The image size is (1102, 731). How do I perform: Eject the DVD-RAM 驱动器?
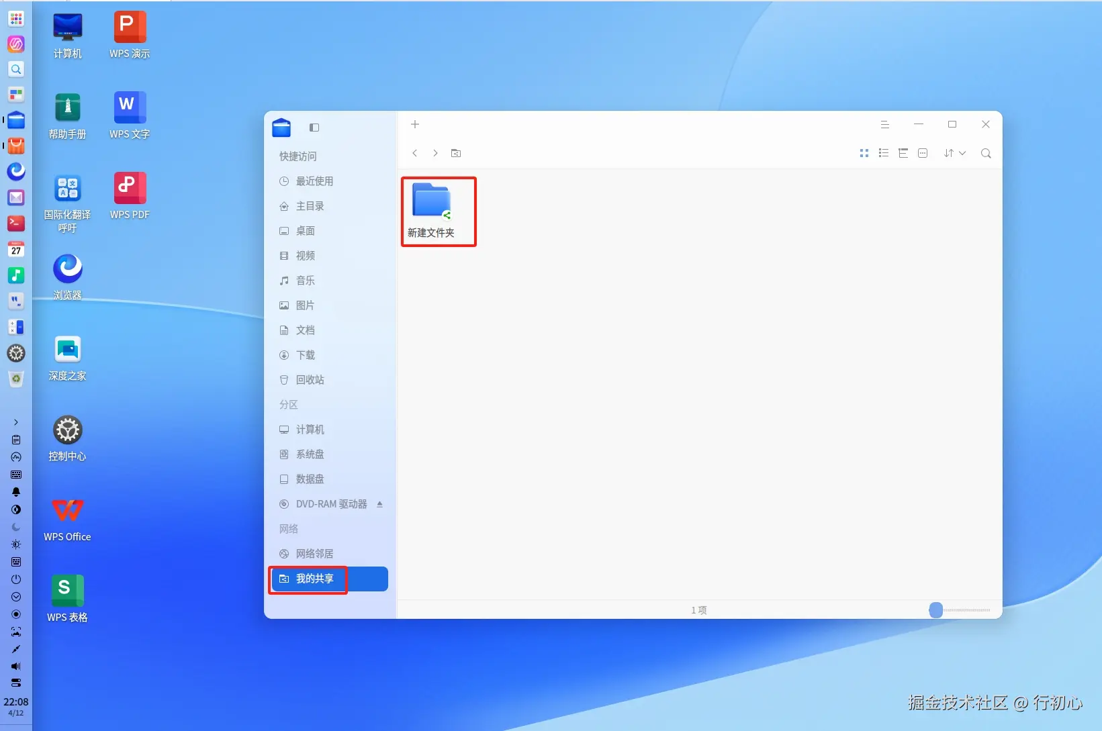point(380,504)
